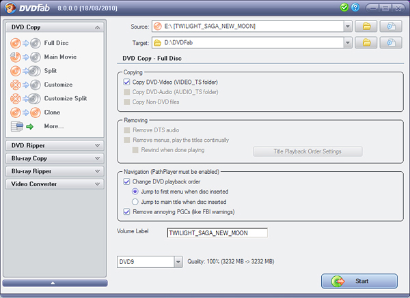410x298 pixels.
Task: Click the disc icon in Source field
Action: 158,27
